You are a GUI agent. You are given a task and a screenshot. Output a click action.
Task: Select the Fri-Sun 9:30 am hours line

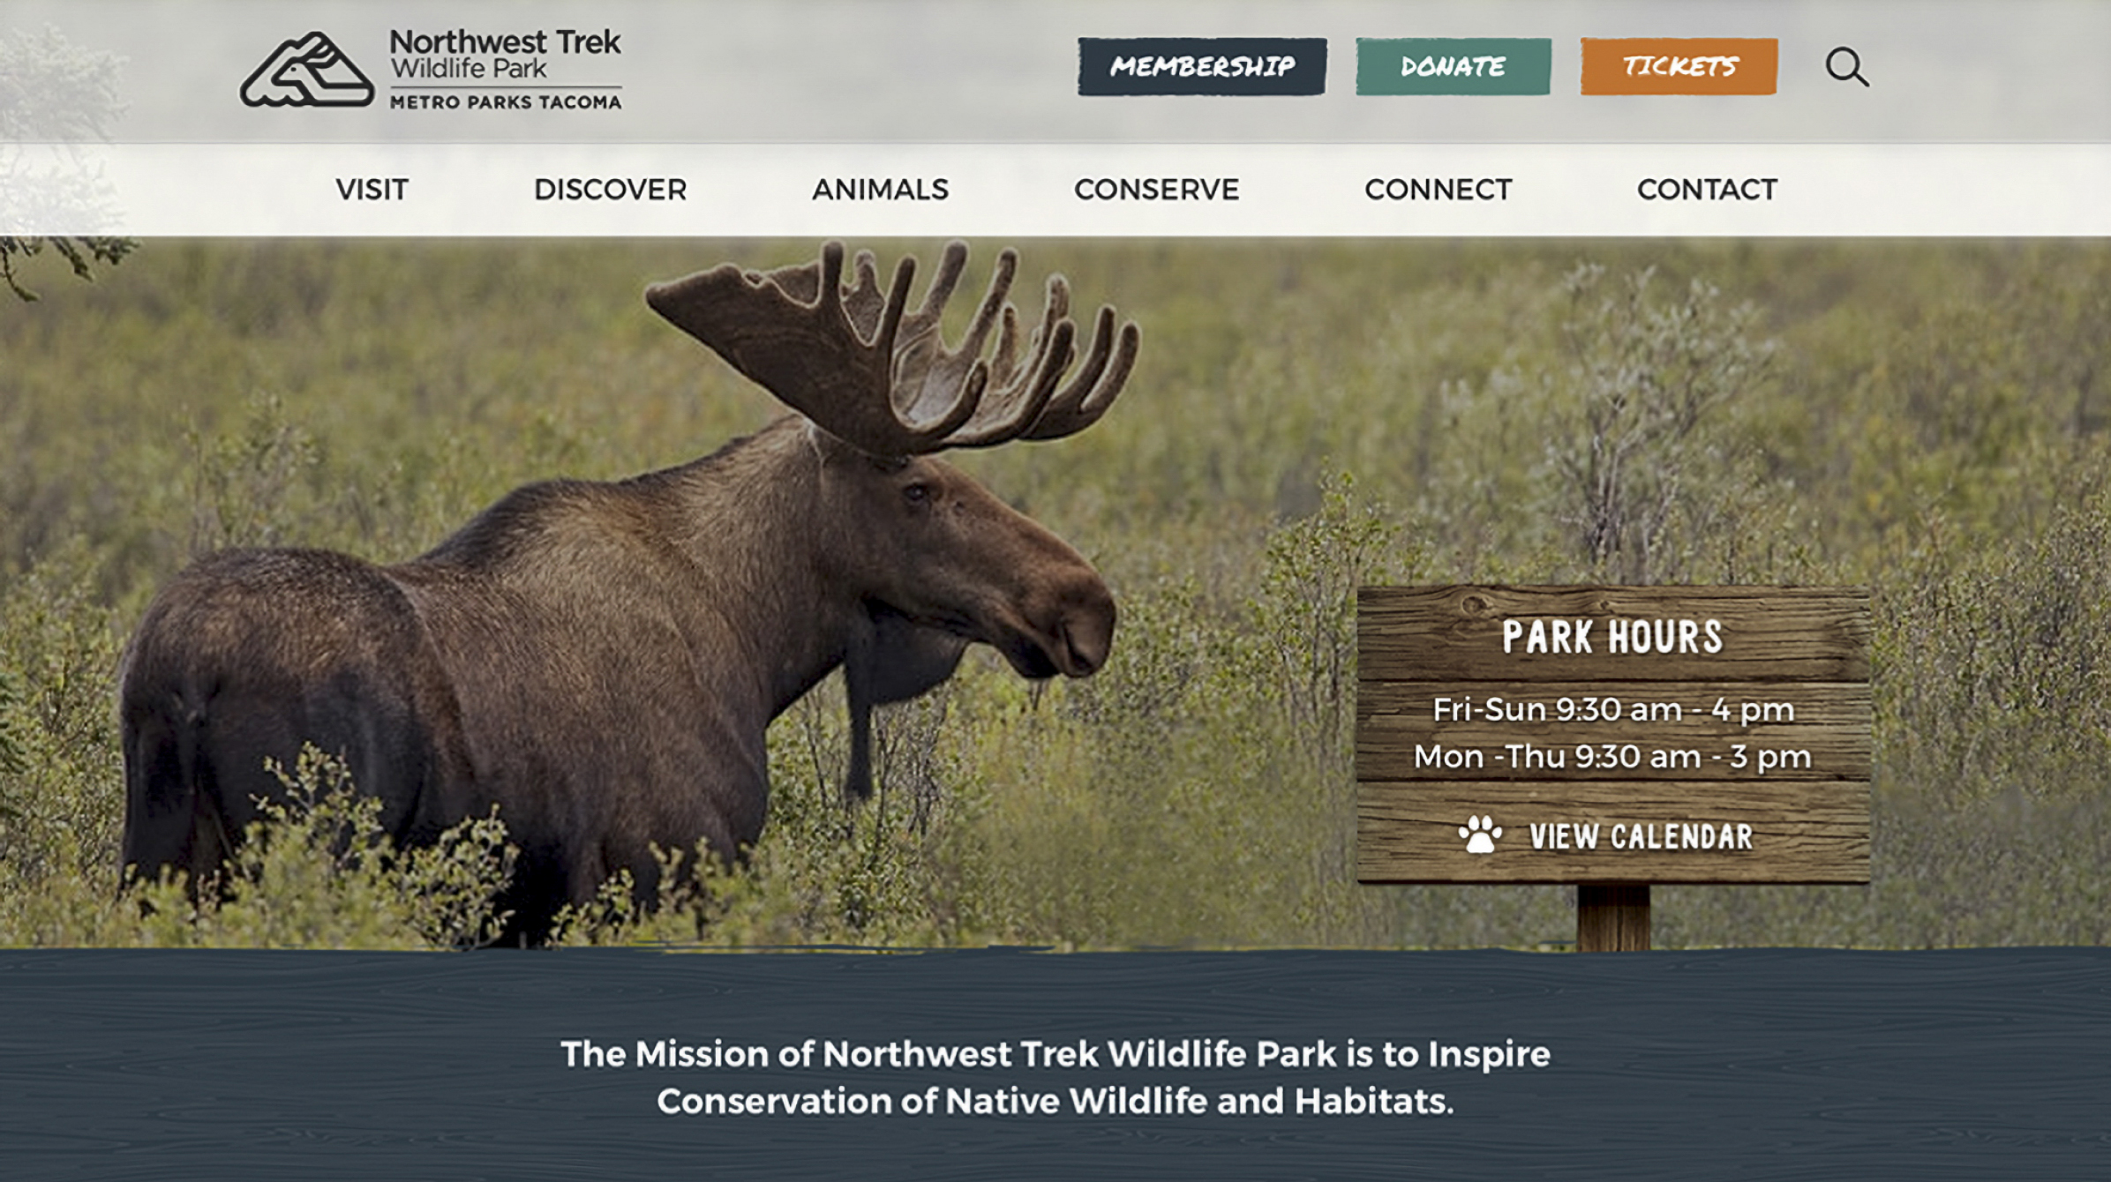[x=1612, y=709]
